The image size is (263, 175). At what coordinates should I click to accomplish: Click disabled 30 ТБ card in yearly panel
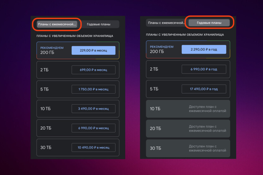click(x=188, y=148)
